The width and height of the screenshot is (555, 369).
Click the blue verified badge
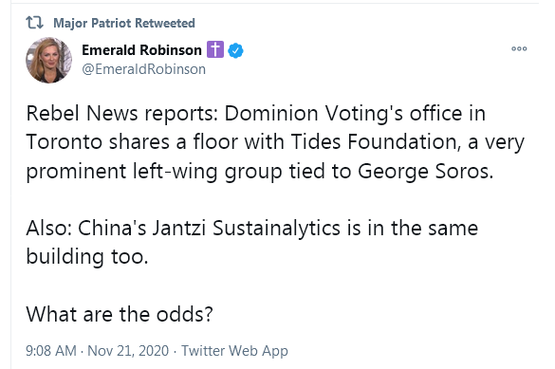[235, 50]
